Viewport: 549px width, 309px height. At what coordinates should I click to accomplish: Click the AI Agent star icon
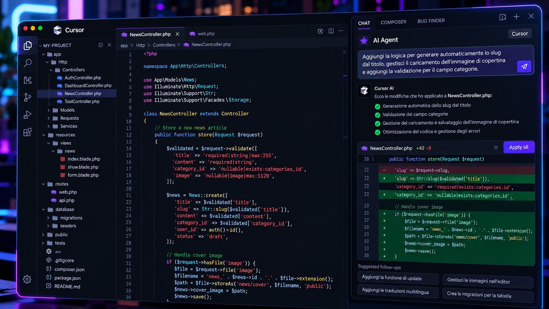[x=364, y=40]
